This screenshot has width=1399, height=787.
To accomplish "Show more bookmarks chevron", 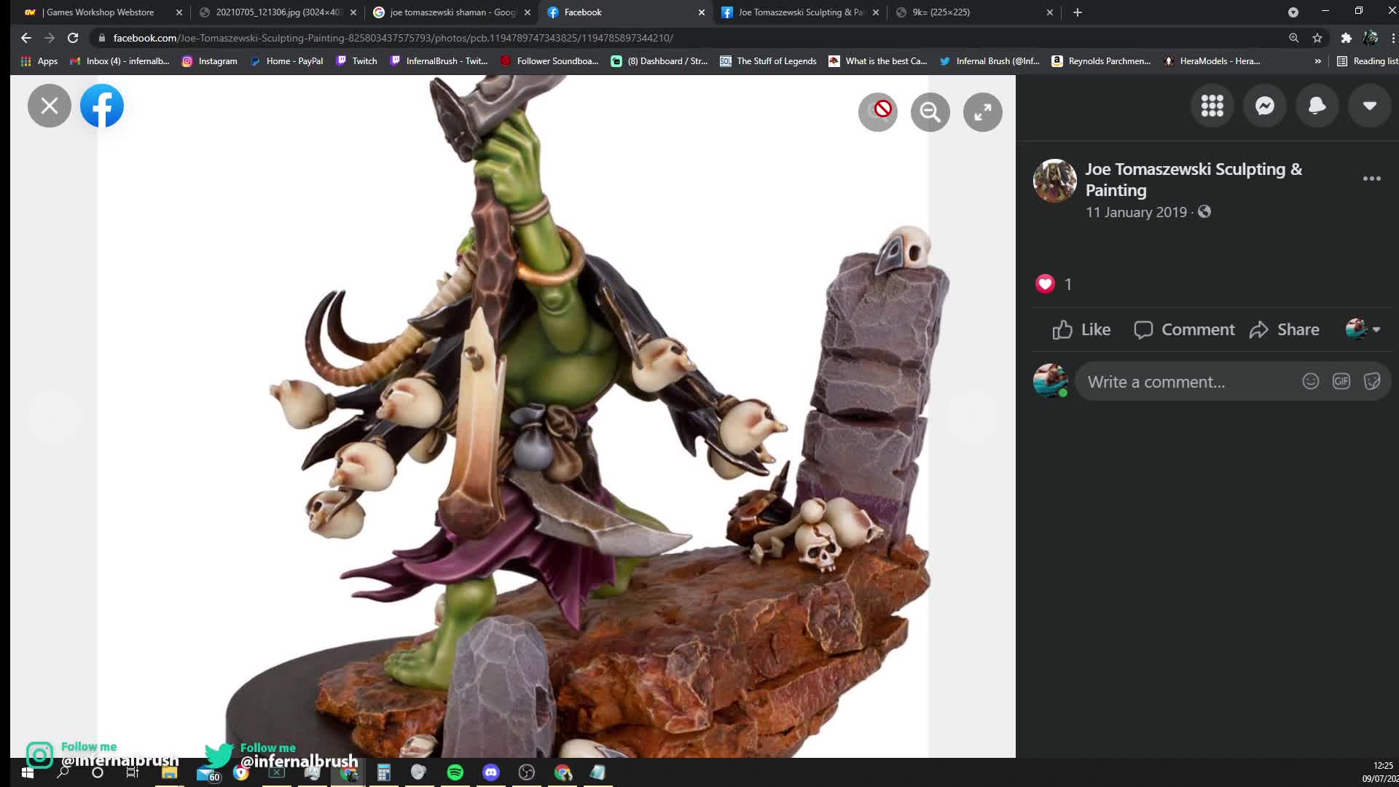I will click(1317, 61).
